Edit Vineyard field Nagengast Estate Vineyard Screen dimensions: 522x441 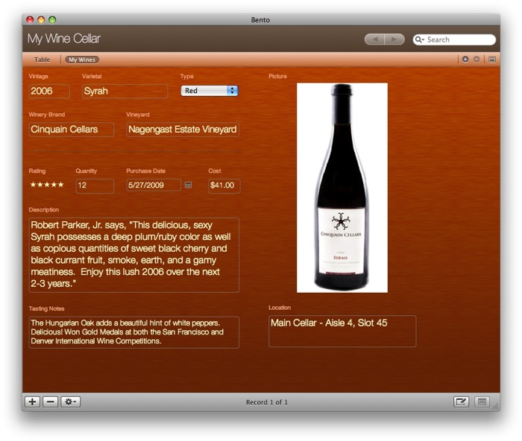(183, 130)
